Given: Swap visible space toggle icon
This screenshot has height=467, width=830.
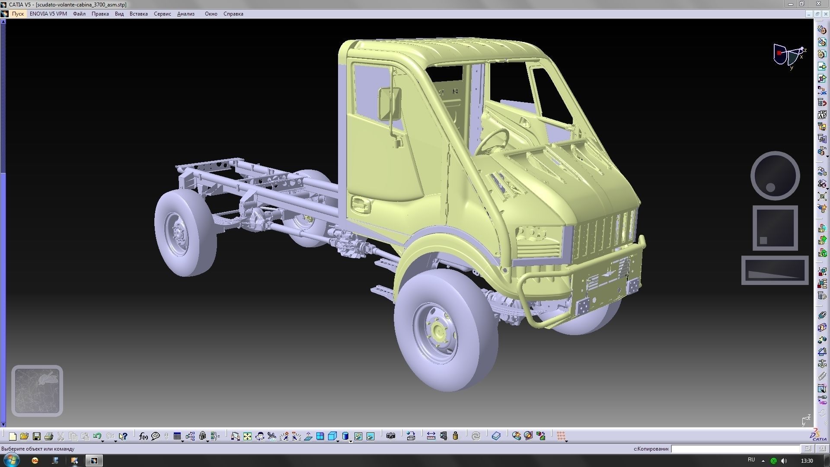Looking at the screenshot, I should pos(370,436).
